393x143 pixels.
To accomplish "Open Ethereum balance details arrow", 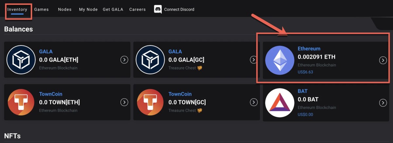I will (x=383, y=61).
